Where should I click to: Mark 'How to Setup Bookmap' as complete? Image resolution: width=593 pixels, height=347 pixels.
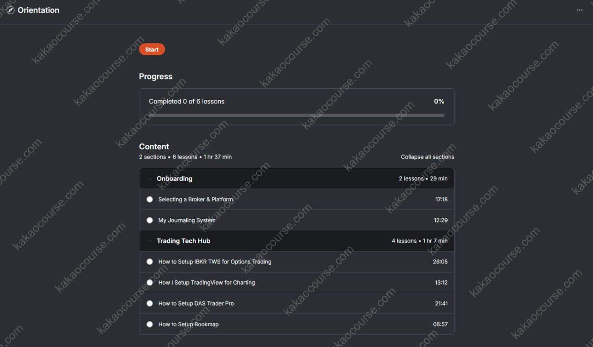[150, 324]
